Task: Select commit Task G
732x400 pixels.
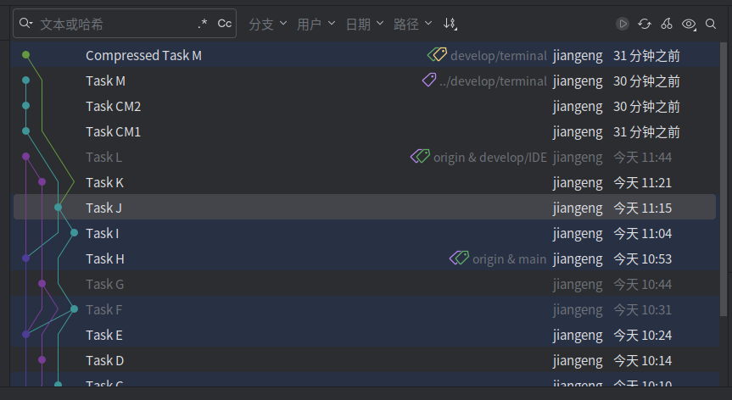Action: click(x=365, y=284)
